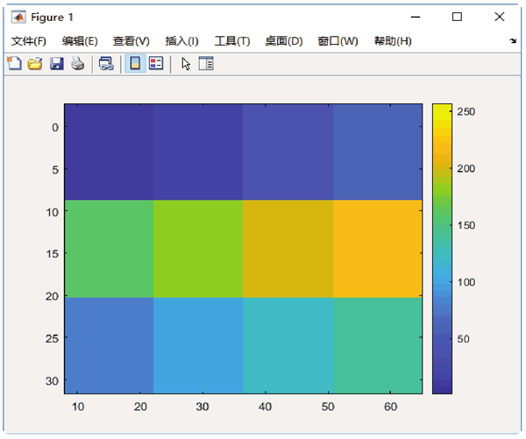Viewport: 526px width, 439px height.
Task: Print the figure with printer icon
Action: pyautogui.click(x=78, y=63)
